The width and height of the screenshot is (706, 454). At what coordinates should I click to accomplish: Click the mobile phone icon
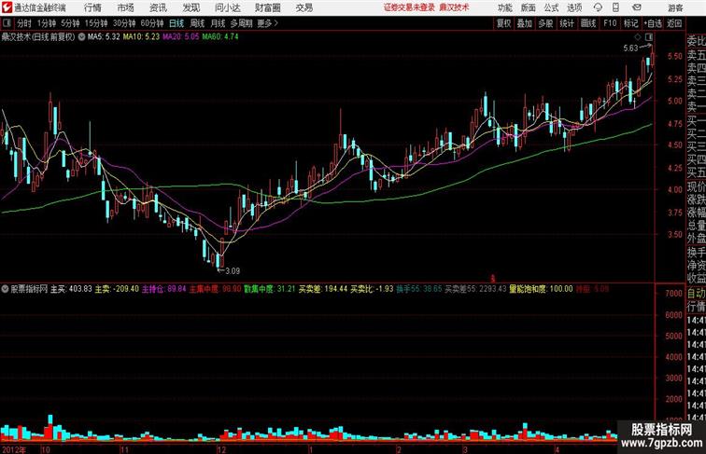pyautogui.click(x=615, y=7)
